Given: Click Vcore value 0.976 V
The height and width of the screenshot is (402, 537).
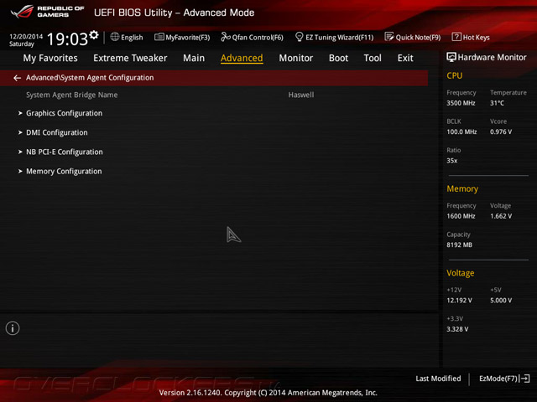Looking at the screenshot, I should pyautogui.click(x=501, y=131).
